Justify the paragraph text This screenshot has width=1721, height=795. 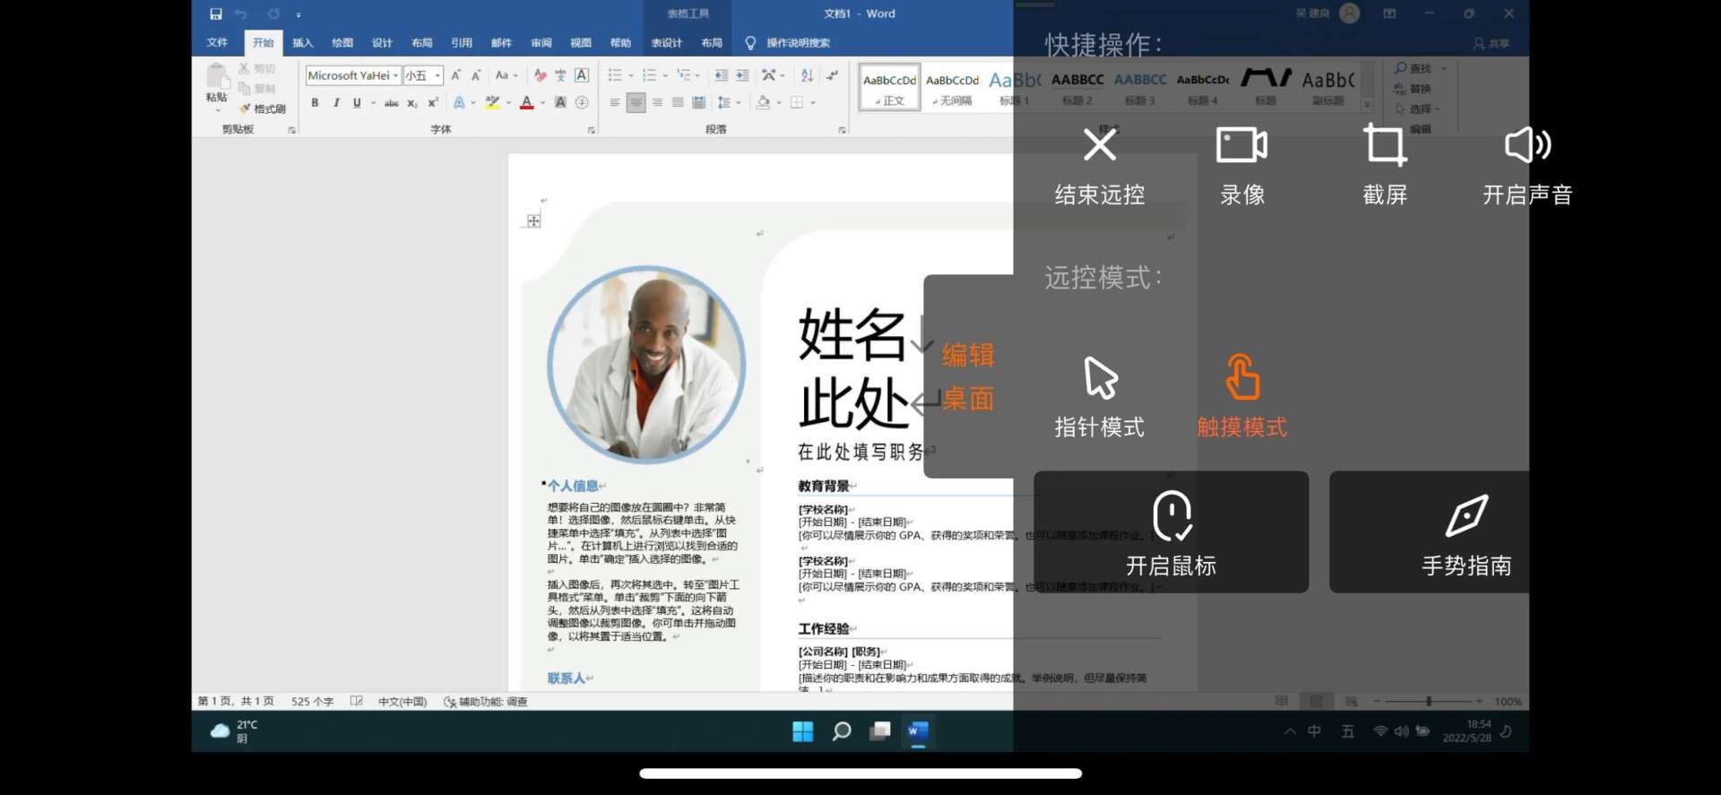pos(678,103)
